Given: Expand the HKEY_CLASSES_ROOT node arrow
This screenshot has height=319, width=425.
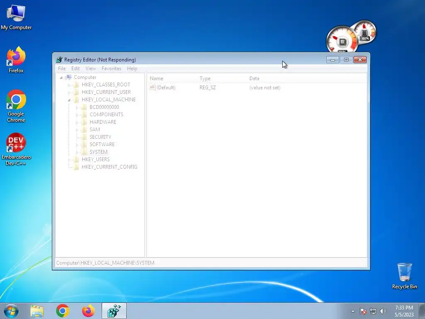Looking at the screenshot, I should [69, 85].
